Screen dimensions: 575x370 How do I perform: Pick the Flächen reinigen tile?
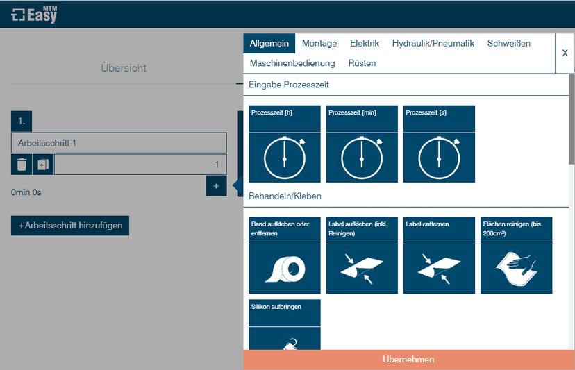[517, 255]
